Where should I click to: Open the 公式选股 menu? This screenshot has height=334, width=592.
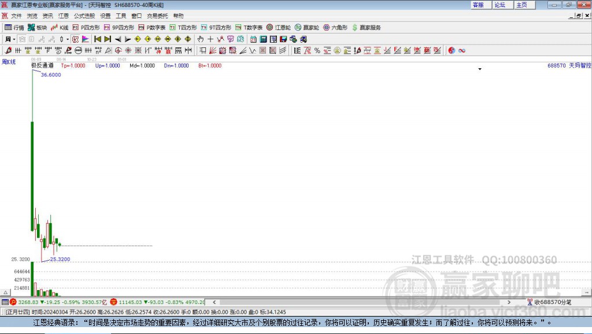pyautogui.click(x=84, y=16)
